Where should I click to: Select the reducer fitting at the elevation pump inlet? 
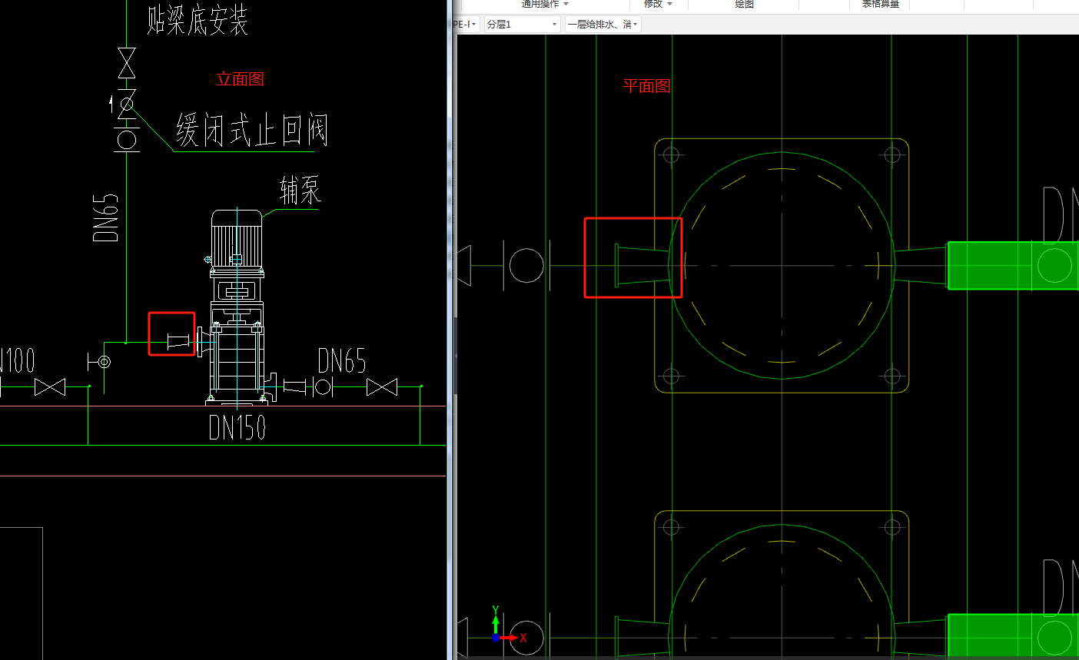(179, 342)
